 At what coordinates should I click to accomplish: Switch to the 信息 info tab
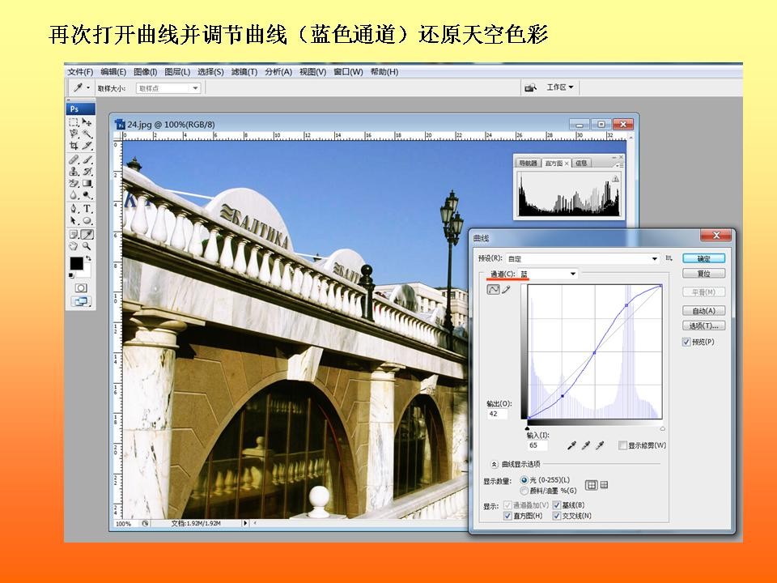[581, 163]
